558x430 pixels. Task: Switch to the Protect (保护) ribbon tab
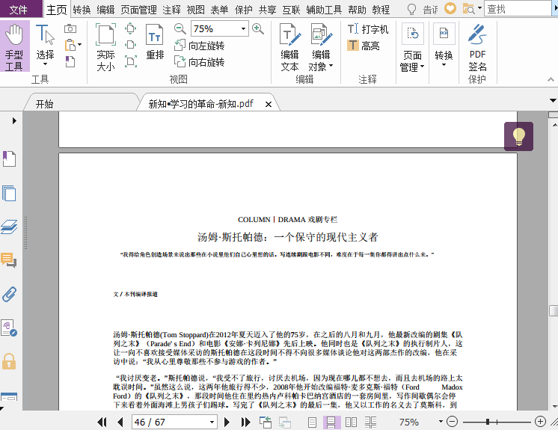click(243, 10)
